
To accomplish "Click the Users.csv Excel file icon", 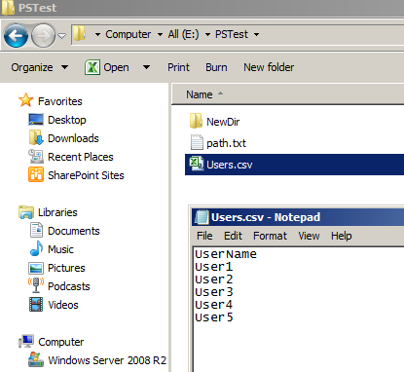I will tap(197, 164).
